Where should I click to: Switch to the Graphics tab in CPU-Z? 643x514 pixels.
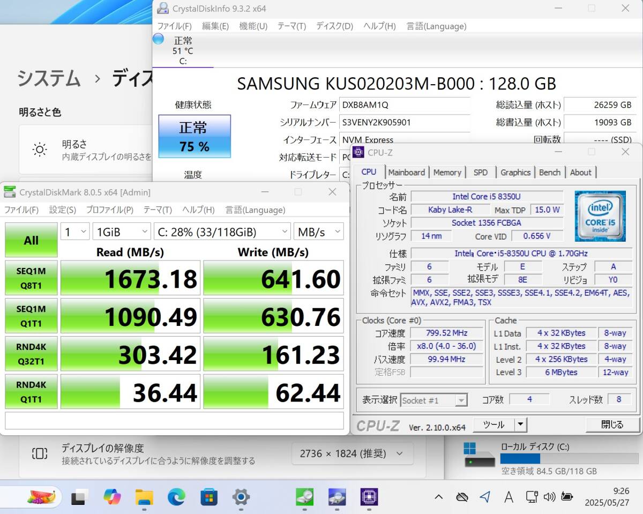point(515,172)
